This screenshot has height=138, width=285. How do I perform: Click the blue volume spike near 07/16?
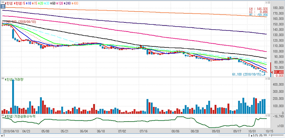(x=147, y=106)
